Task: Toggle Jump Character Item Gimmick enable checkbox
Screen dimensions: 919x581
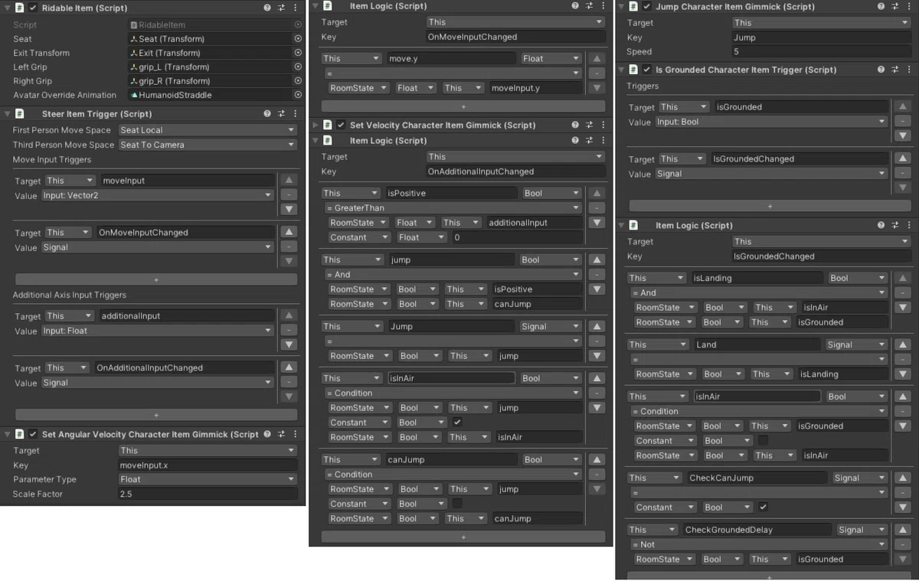Action: (x=647, y=7)
